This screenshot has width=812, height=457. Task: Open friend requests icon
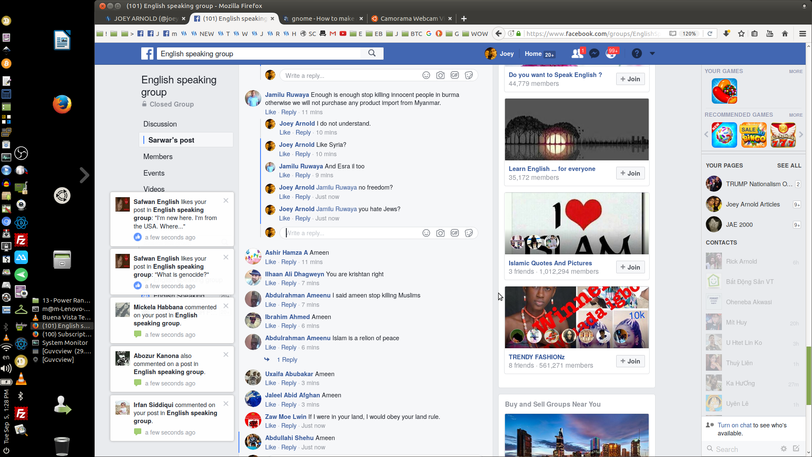[x=577, y=53]
